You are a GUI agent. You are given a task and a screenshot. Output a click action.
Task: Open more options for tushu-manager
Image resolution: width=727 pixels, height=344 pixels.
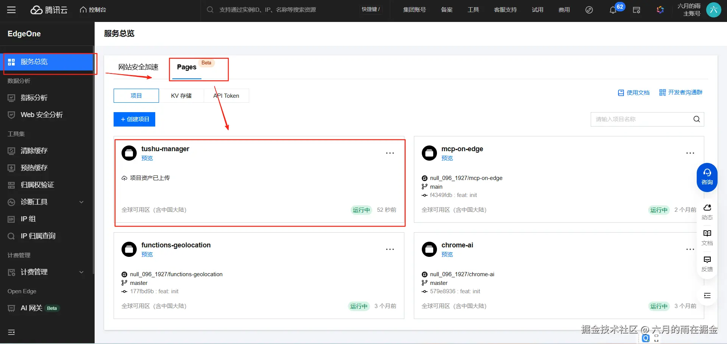(390, 153)
